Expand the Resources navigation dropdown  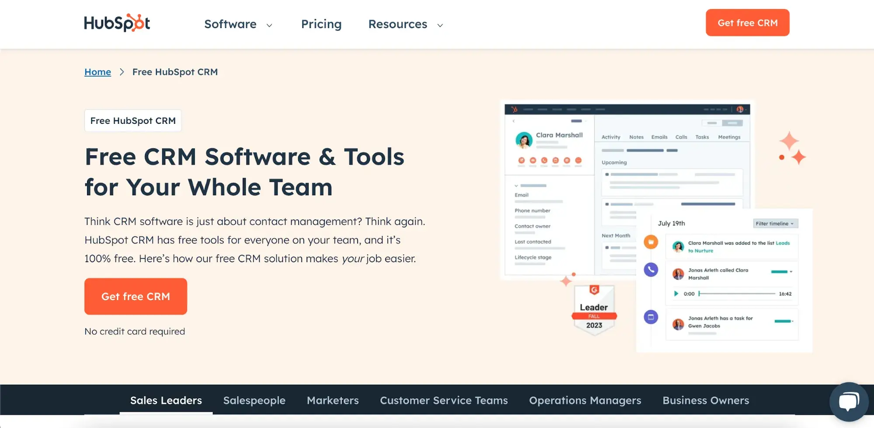[x=405, y=25]
